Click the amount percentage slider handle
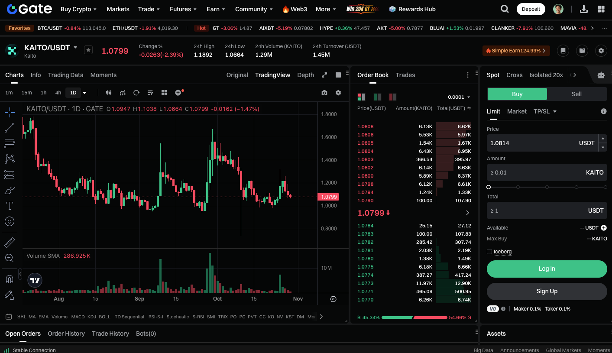612x353 pixels. pos(489,187)
